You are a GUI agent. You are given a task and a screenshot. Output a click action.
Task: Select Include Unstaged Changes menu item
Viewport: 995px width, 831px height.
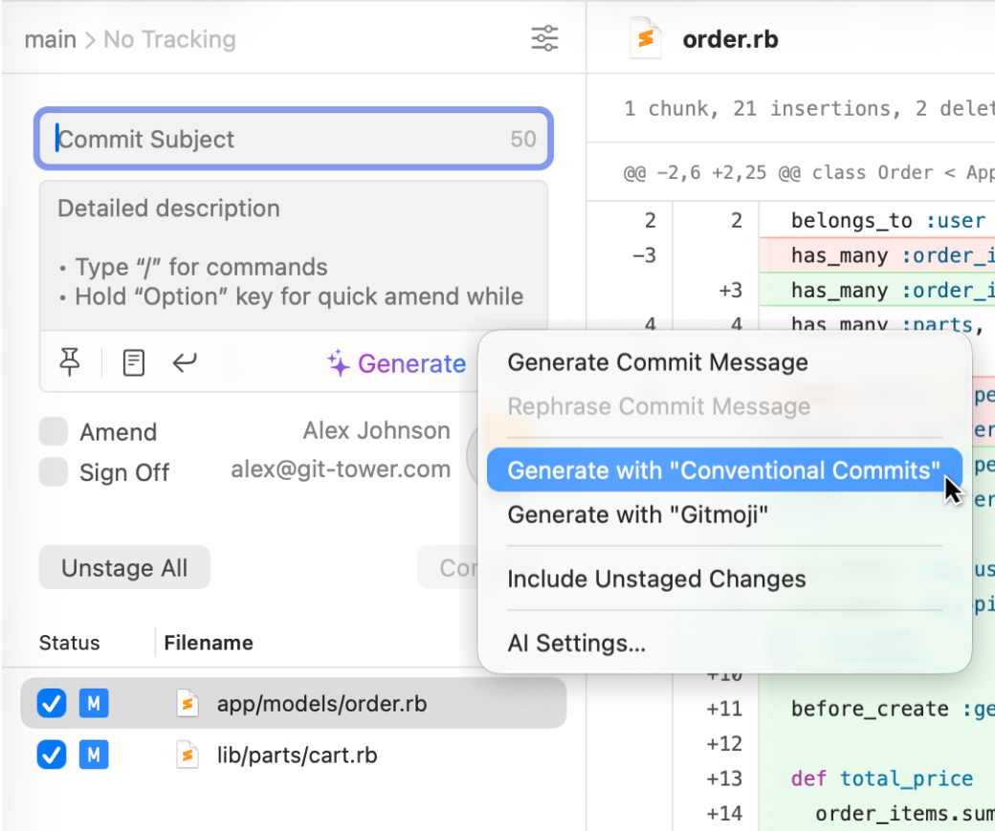[x=656, y=580]
